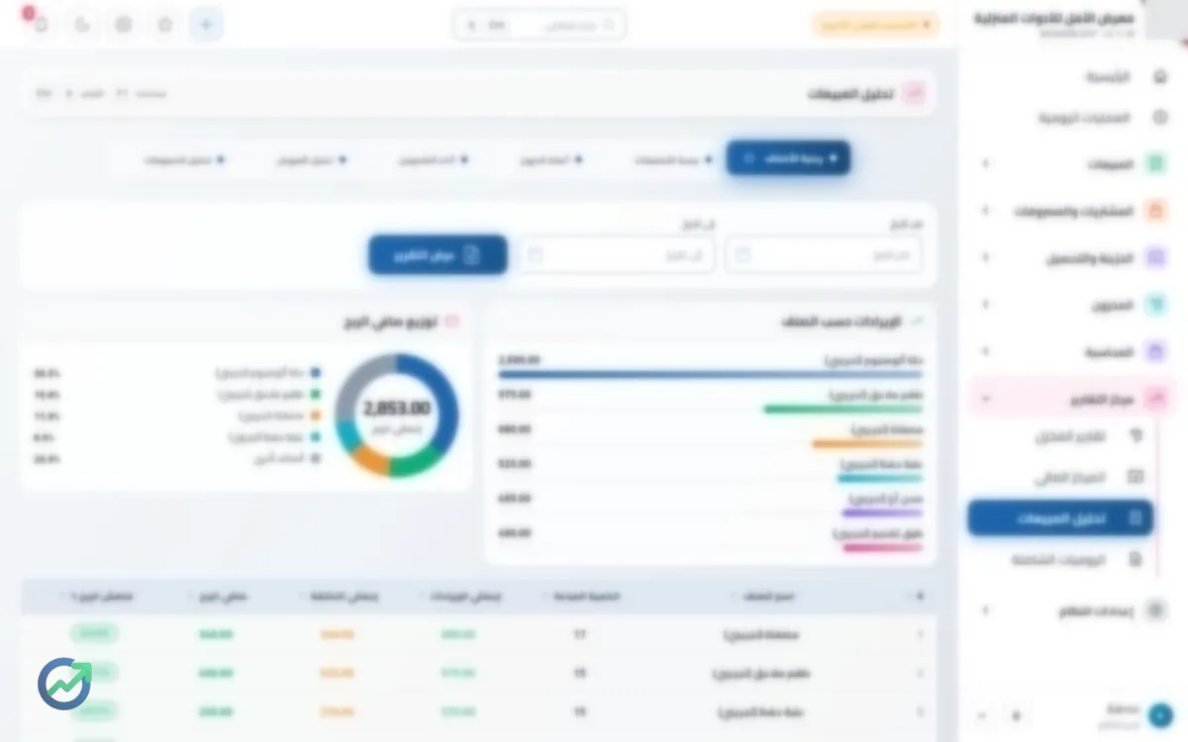Click the orange segment of the donut chart
1188x742 pixels.
pyautogui.click(x=370, y=456)
